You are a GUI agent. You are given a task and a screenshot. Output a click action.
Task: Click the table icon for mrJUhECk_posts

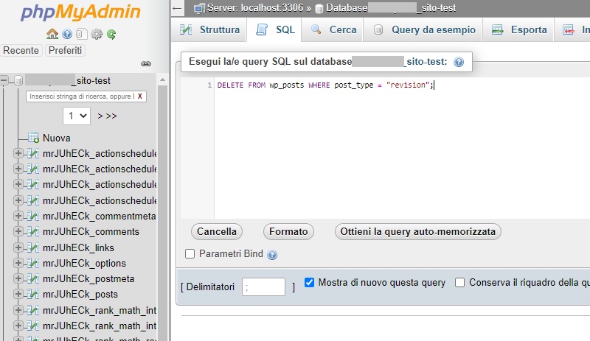(x=33, y=294)
